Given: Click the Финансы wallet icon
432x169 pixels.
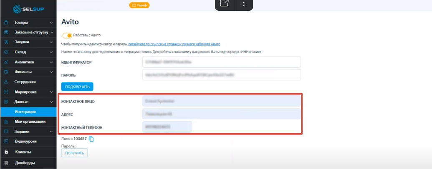Looking at the screenshot, I should coord(6,72).
